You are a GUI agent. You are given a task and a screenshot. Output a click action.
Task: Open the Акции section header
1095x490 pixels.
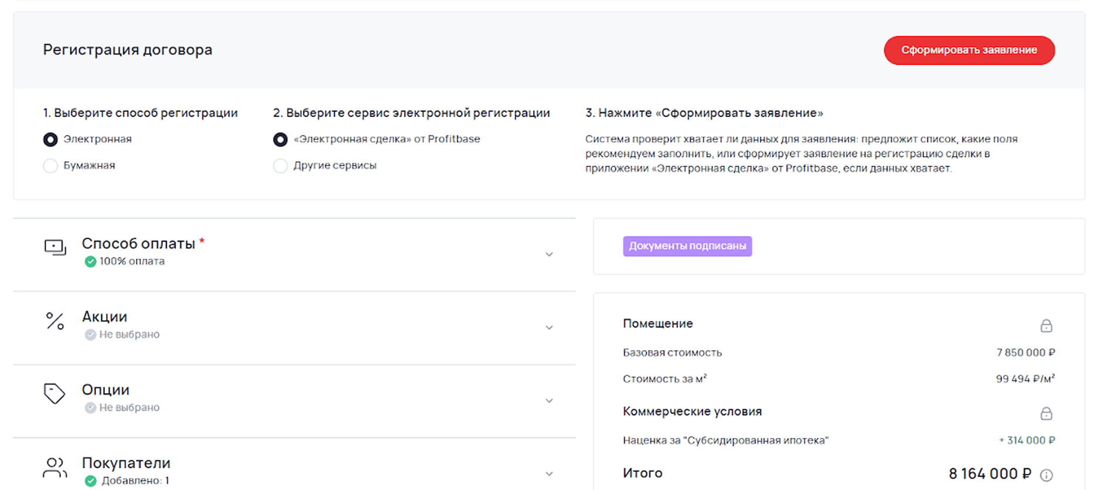[x=105, y=317]
